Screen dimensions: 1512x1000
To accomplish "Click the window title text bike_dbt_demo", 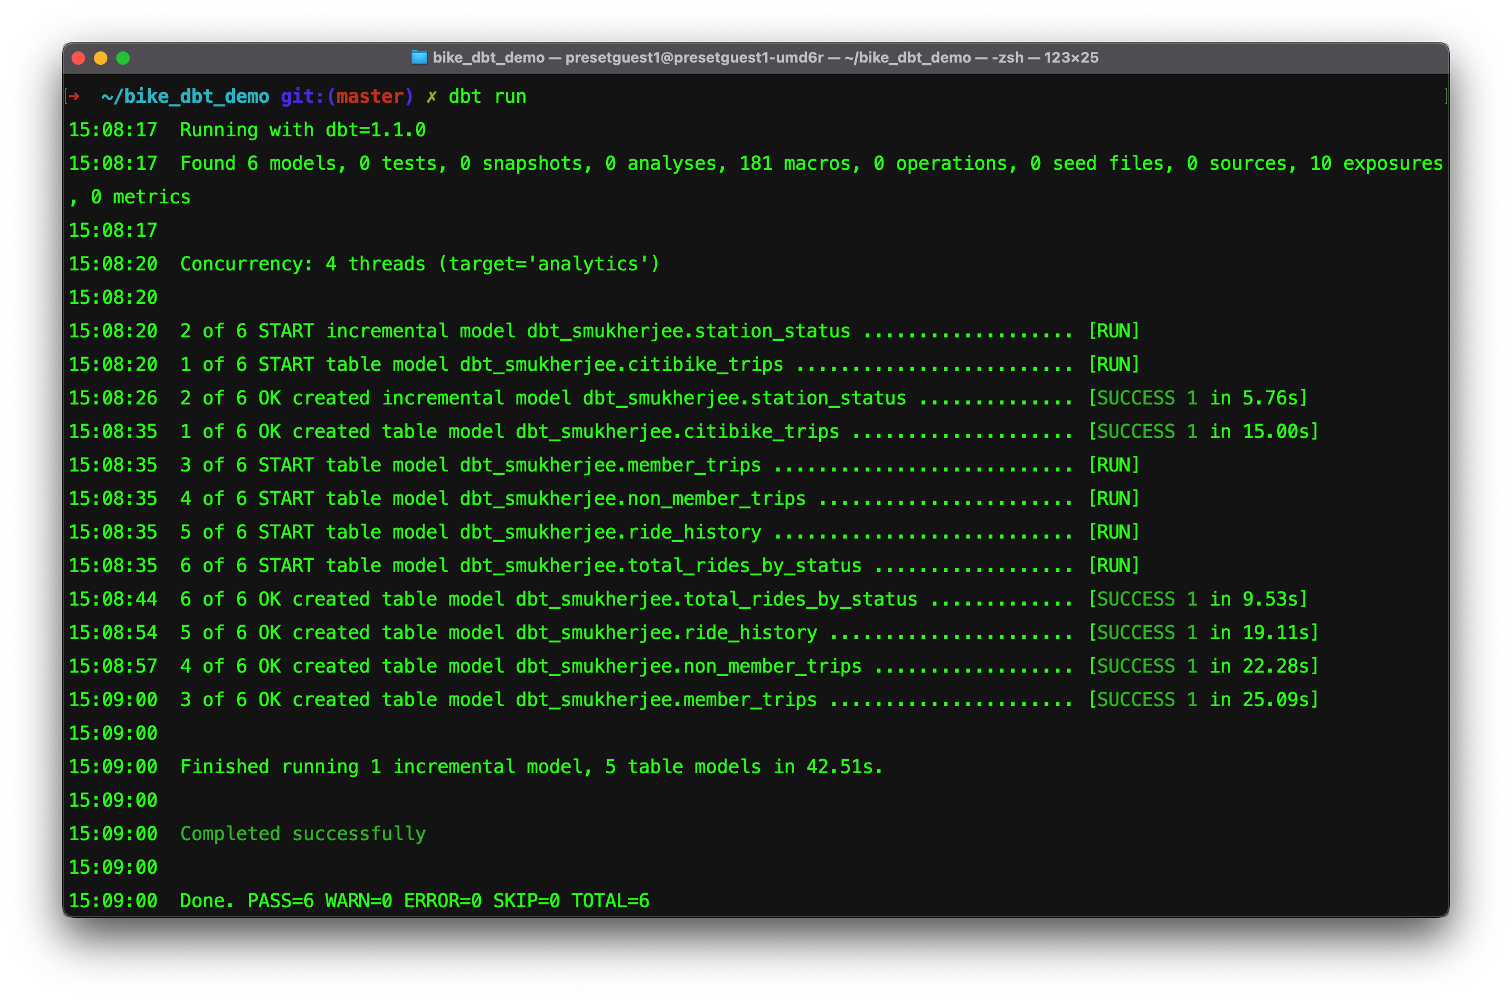I will [488, 58].
